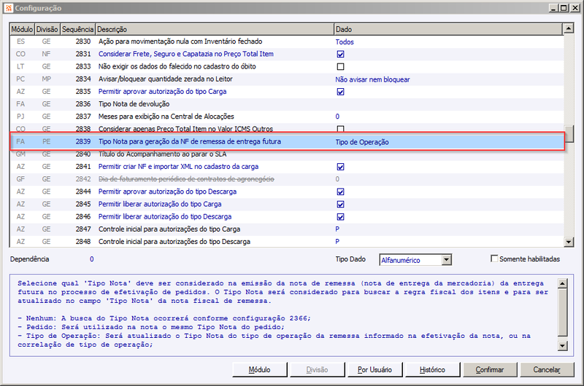
Task: Enable the Somente habilitadas checkbox
Action: pos(494,259)
